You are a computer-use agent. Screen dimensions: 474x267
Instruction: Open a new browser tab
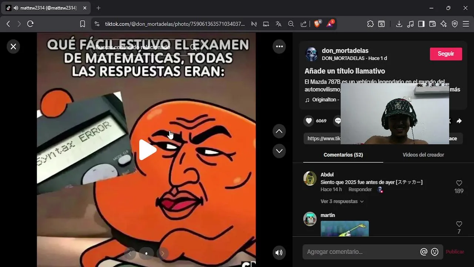98,8
